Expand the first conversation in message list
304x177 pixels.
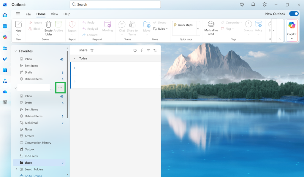click(75, 68)
